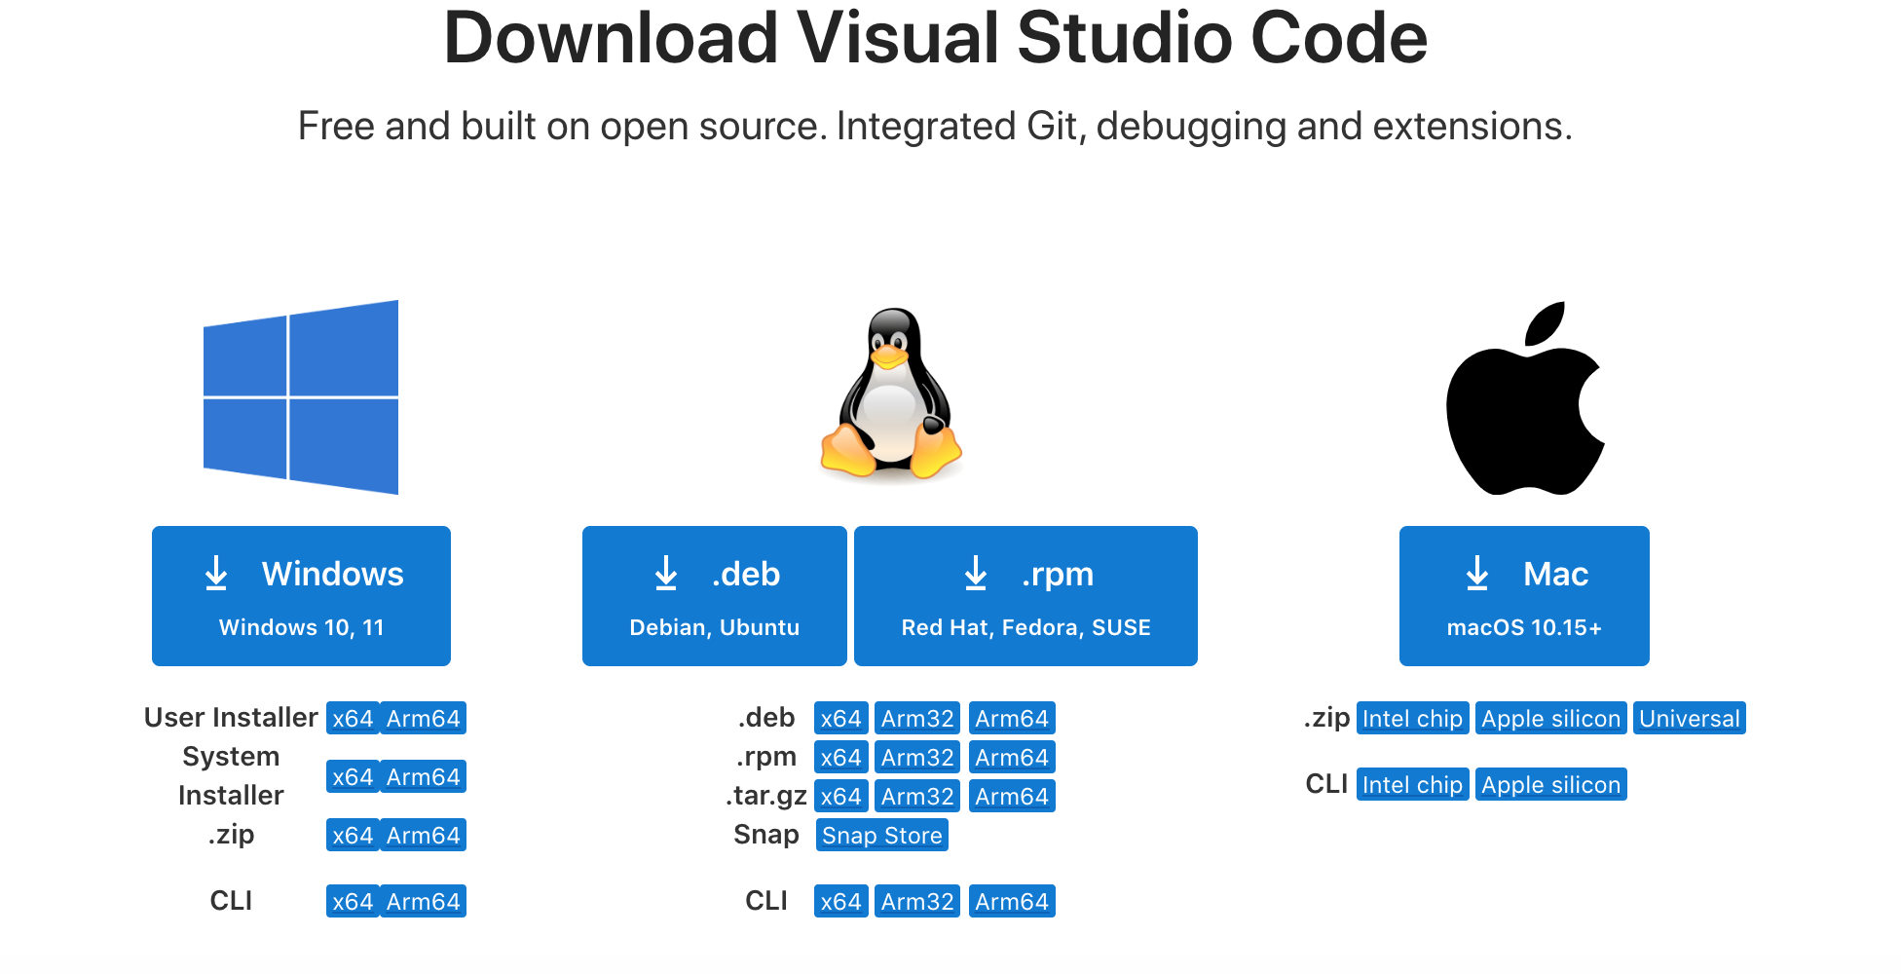Click download arrow icon in .deb button
The image size is (1901, 974).
[x=666, y=574]
